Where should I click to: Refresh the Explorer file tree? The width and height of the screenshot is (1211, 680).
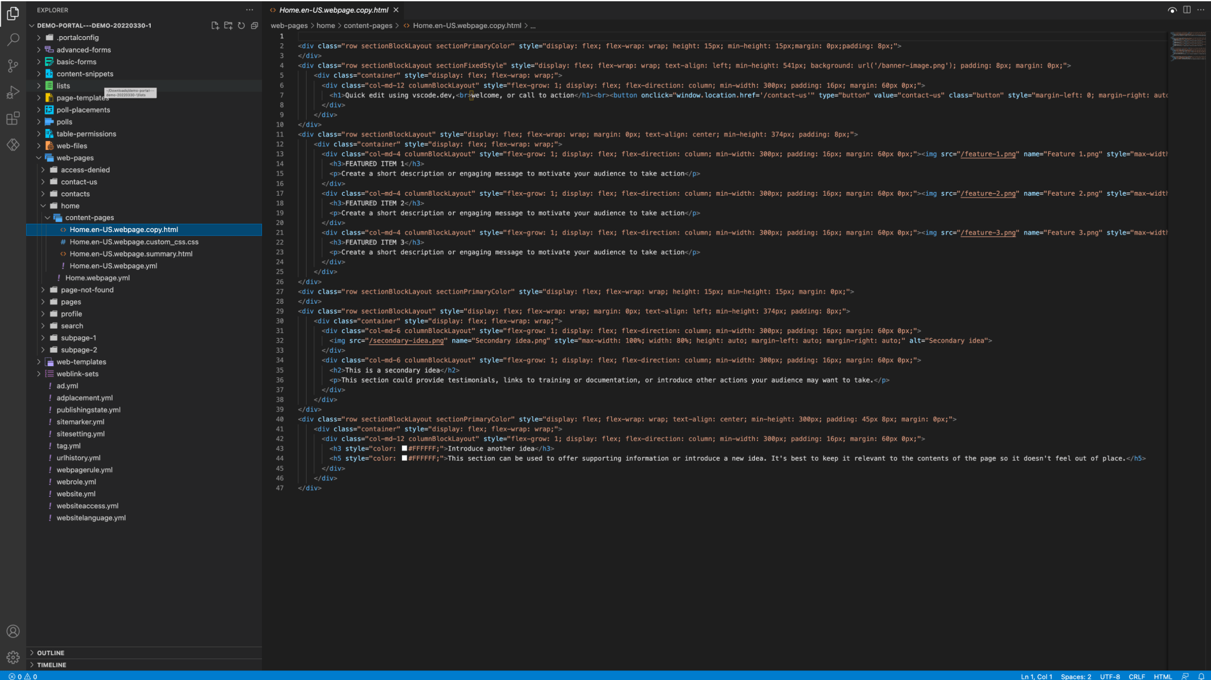[241, 25]
